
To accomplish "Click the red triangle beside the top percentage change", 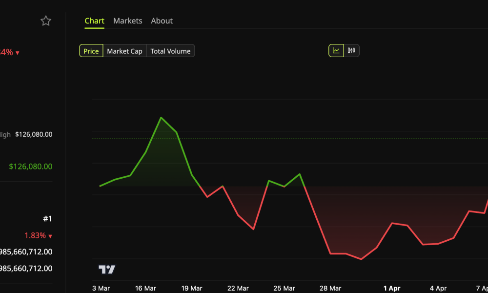I will click(x=18, y=52).
